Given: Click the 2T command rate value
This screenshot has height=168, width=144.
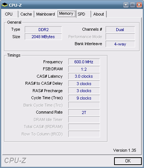Looking at the screenshot, I should pos(84,112).
